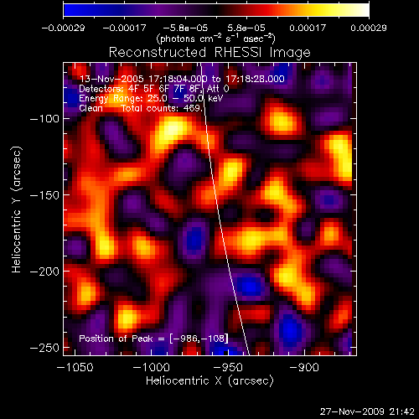Click the X-axis tick label '-900'
This screenshot has height=419, width=419.
(304, 367)
